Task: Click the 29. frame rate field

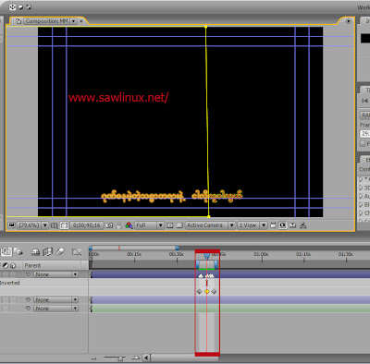Action: [x=365, y=134]
